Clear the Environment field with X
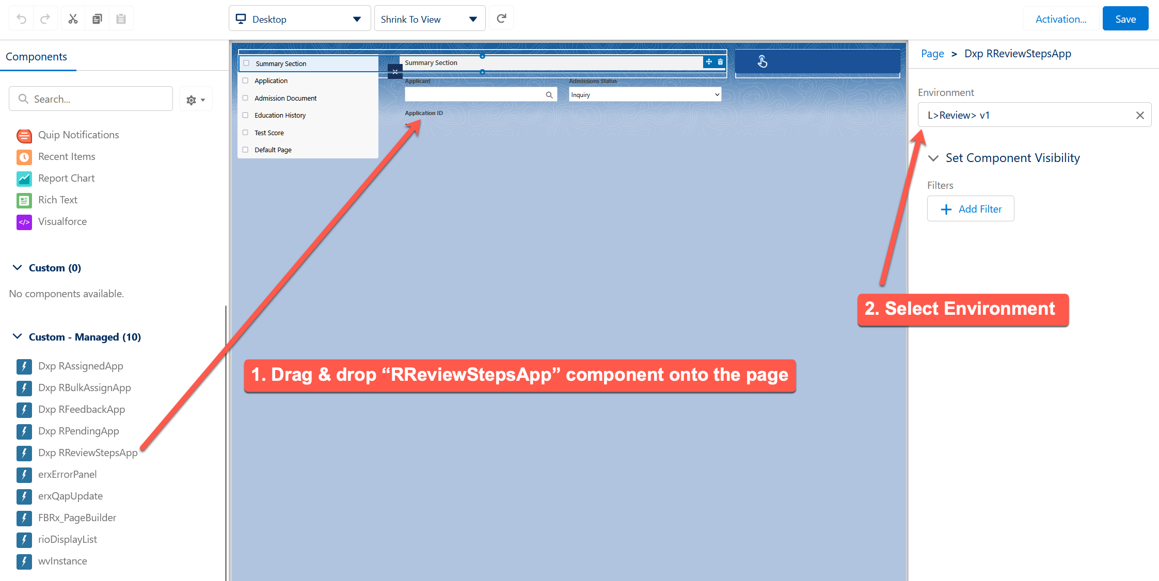The width and height of the screenshot is (1159, 581). 1140,115
